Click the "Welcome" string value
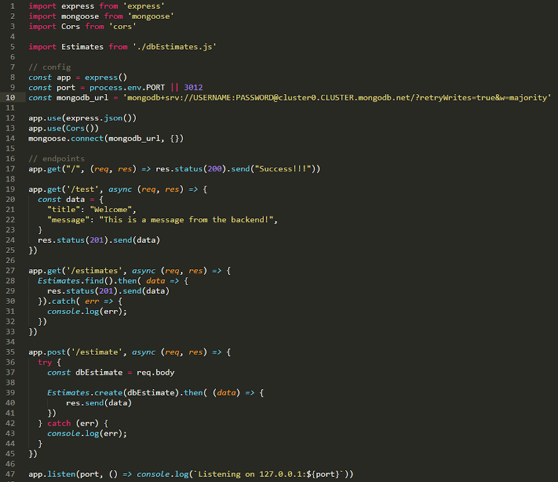Image resolution: width=558 pixels, height=482 pixels. [111, 210]
